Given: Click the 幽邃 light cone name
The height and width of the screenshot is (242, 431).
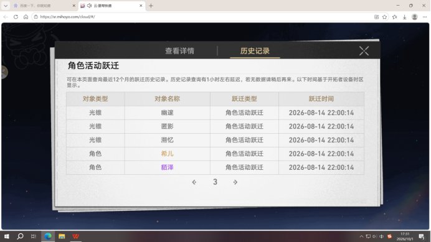Looking at the screenshot, I should pyautogui.click(x=167, y=113).
